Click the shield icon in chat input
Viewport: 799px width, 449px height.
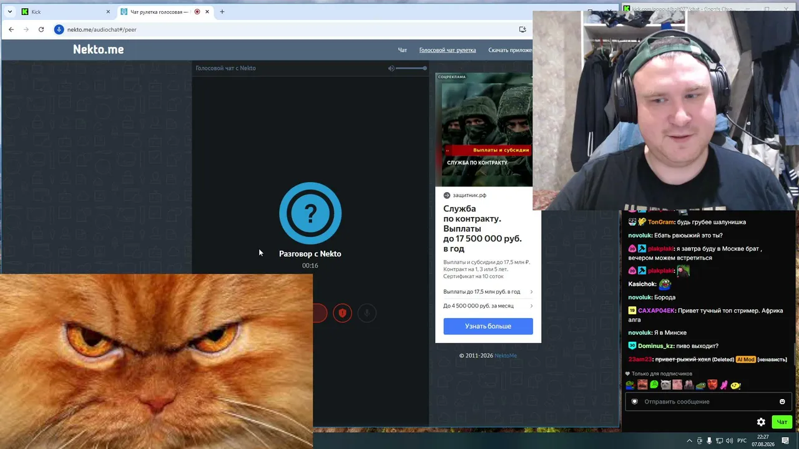point(635,402)
